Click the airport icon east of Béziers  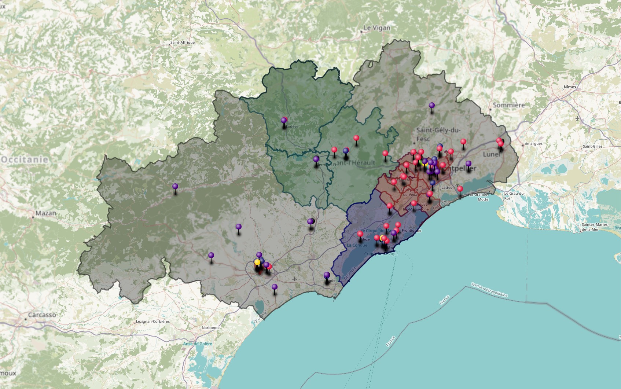pyautogui.click(x=295, y=279)
